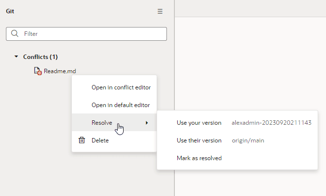326x196 pixels.
Task: Click branch name alexadmin-20230920211143
Action: [271, 123]
